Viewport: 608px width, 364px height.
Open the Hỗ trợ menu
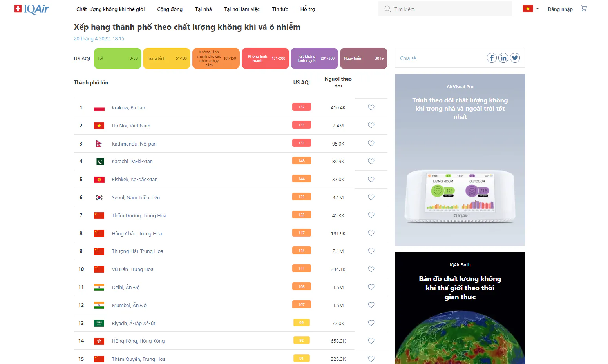pyautogui.click(x=308, y=9)
